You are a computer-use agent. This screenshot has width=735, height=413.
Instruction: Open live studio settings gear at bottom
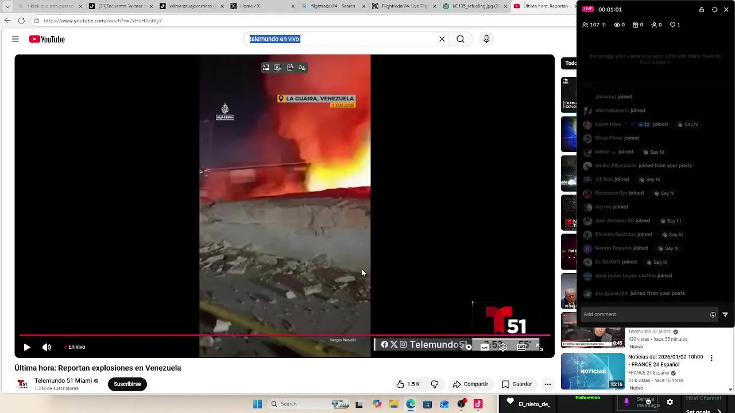(x=670, y=402)
